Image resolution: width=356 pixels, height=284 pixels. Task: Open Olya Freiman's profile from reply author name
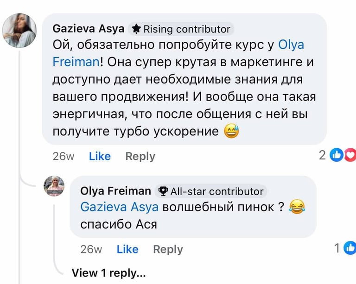click(115, 191)
